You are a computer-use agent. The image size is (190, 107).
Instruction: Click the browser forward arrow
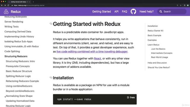click(x=5, y=5)
